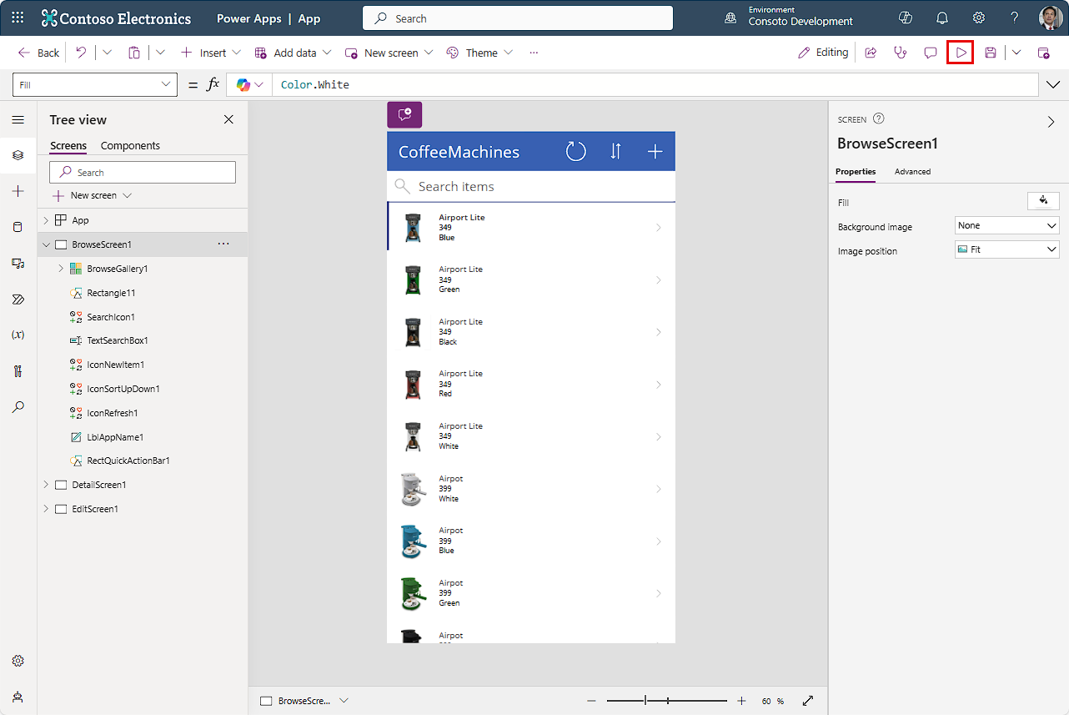Click the Tree view search field
Screen dimensions: 1069x715
pos(143,172)
